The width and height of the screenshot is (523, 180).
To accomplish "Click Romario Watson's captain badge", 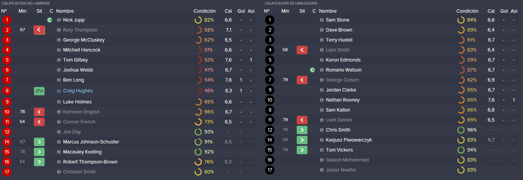I will click(312, 70).
